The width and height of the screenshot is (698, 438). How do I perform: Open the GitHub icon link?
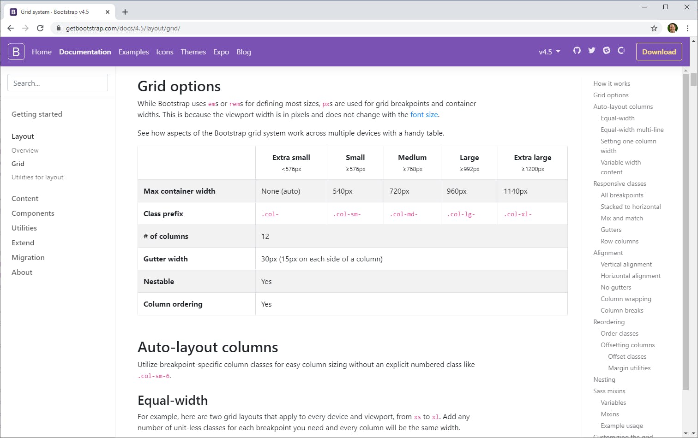577,51
